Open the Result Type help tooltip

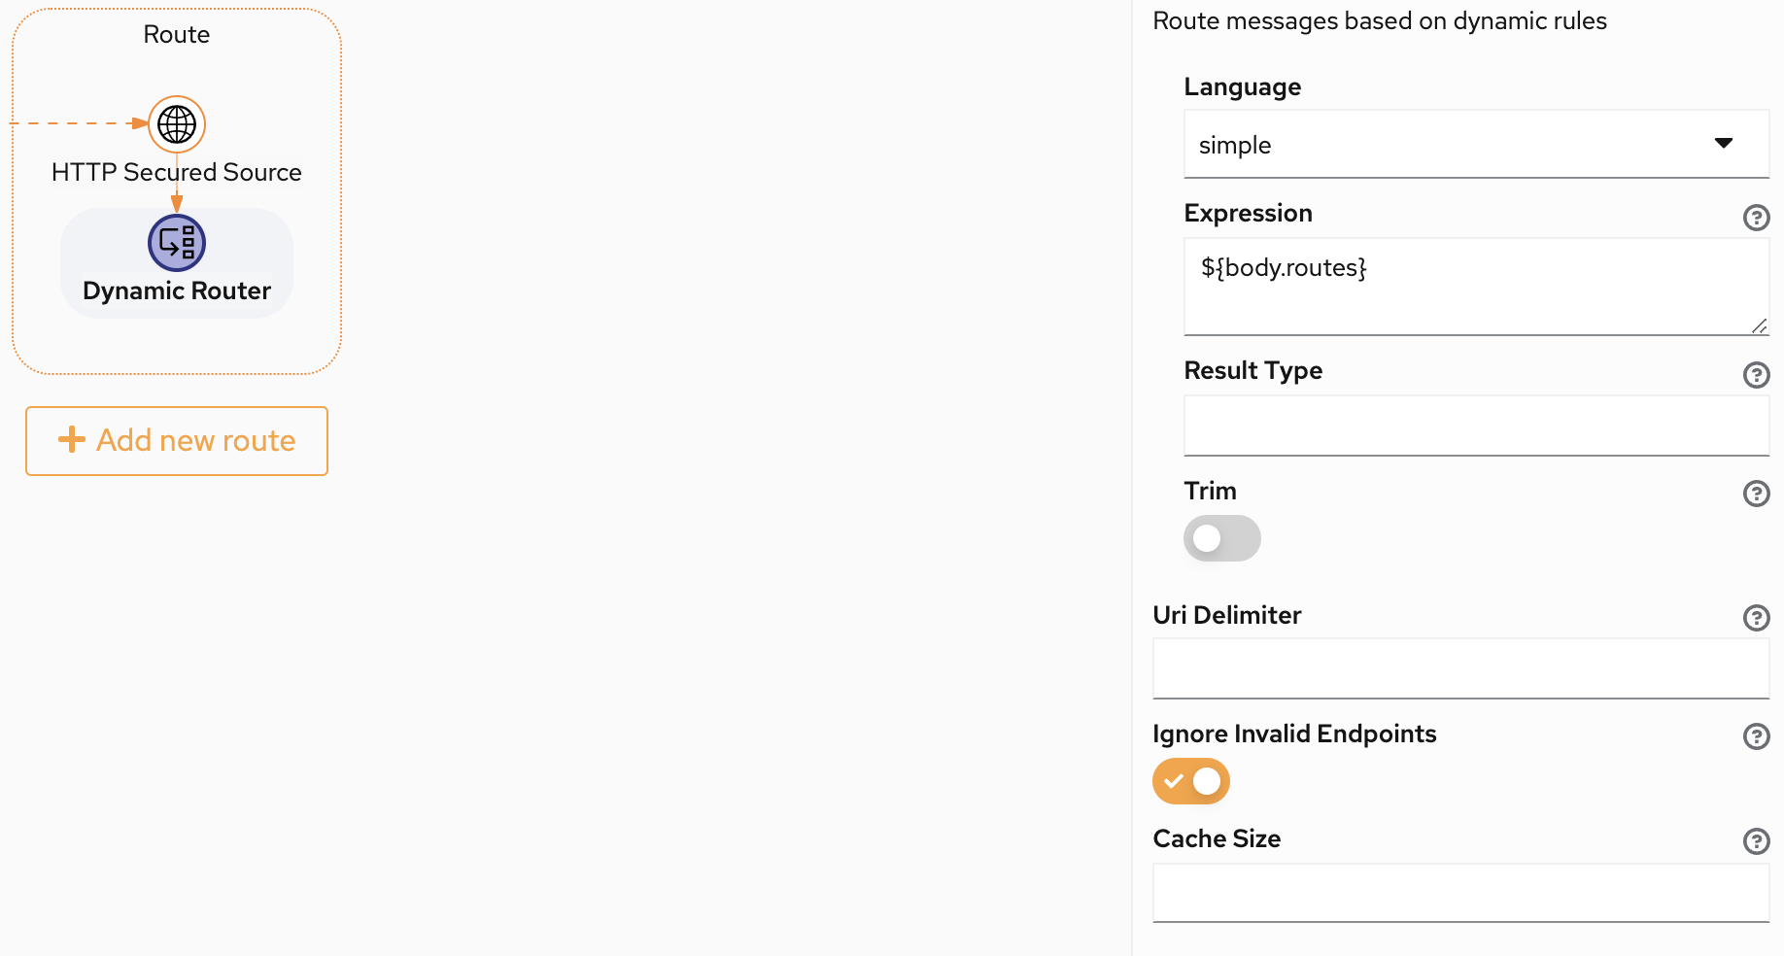pos(1756,375)
